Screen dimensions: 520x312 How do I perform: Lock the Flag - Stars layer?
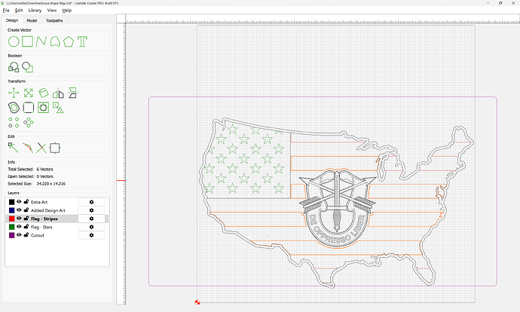(26, 226)
